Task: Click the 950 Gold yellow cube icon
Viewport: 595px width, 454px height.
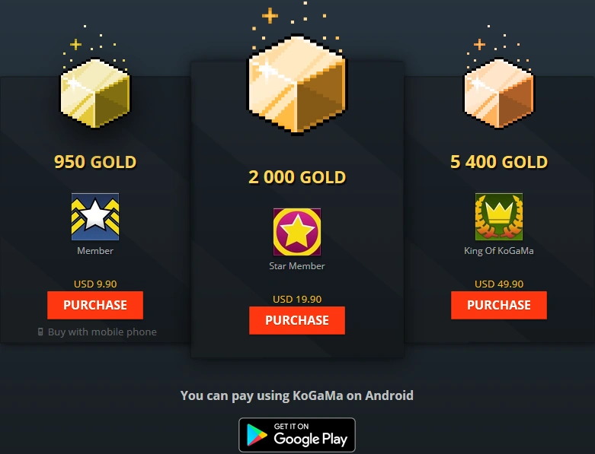Action: pos(95,93)
